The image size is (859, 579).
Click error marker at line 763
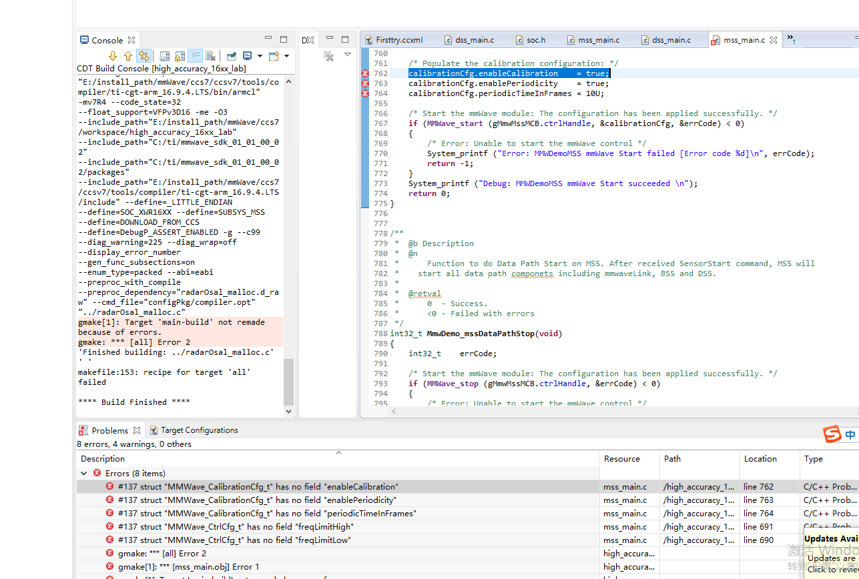(365, 83)
